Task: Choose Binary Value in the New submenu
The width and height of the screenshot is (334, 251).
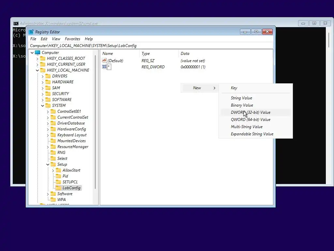Action: pos(256,105)
